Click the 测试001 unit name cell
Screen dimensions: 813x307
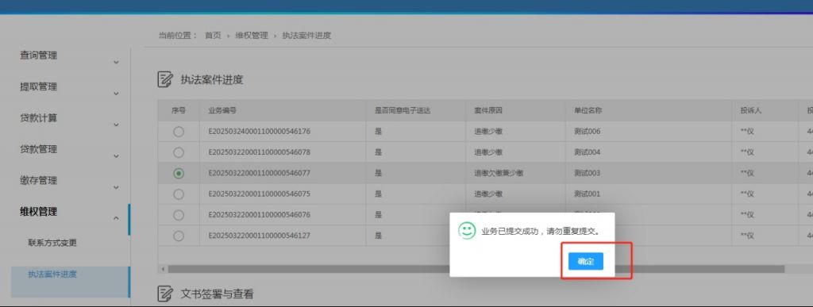(587, 194)
